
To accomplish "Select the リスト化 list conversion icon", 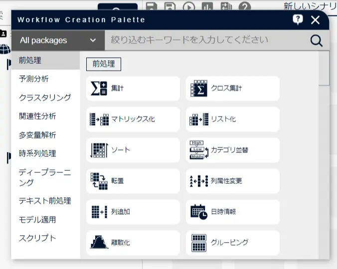I will (x=199, y=119).
